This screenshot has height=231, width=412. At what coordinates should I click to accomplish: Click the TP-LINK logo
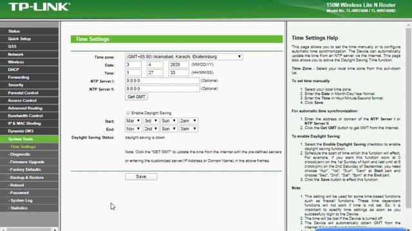[x=39, y=7]
